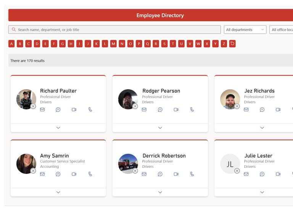
Task: Filter employees by letter Z
Action: [224, 44]
